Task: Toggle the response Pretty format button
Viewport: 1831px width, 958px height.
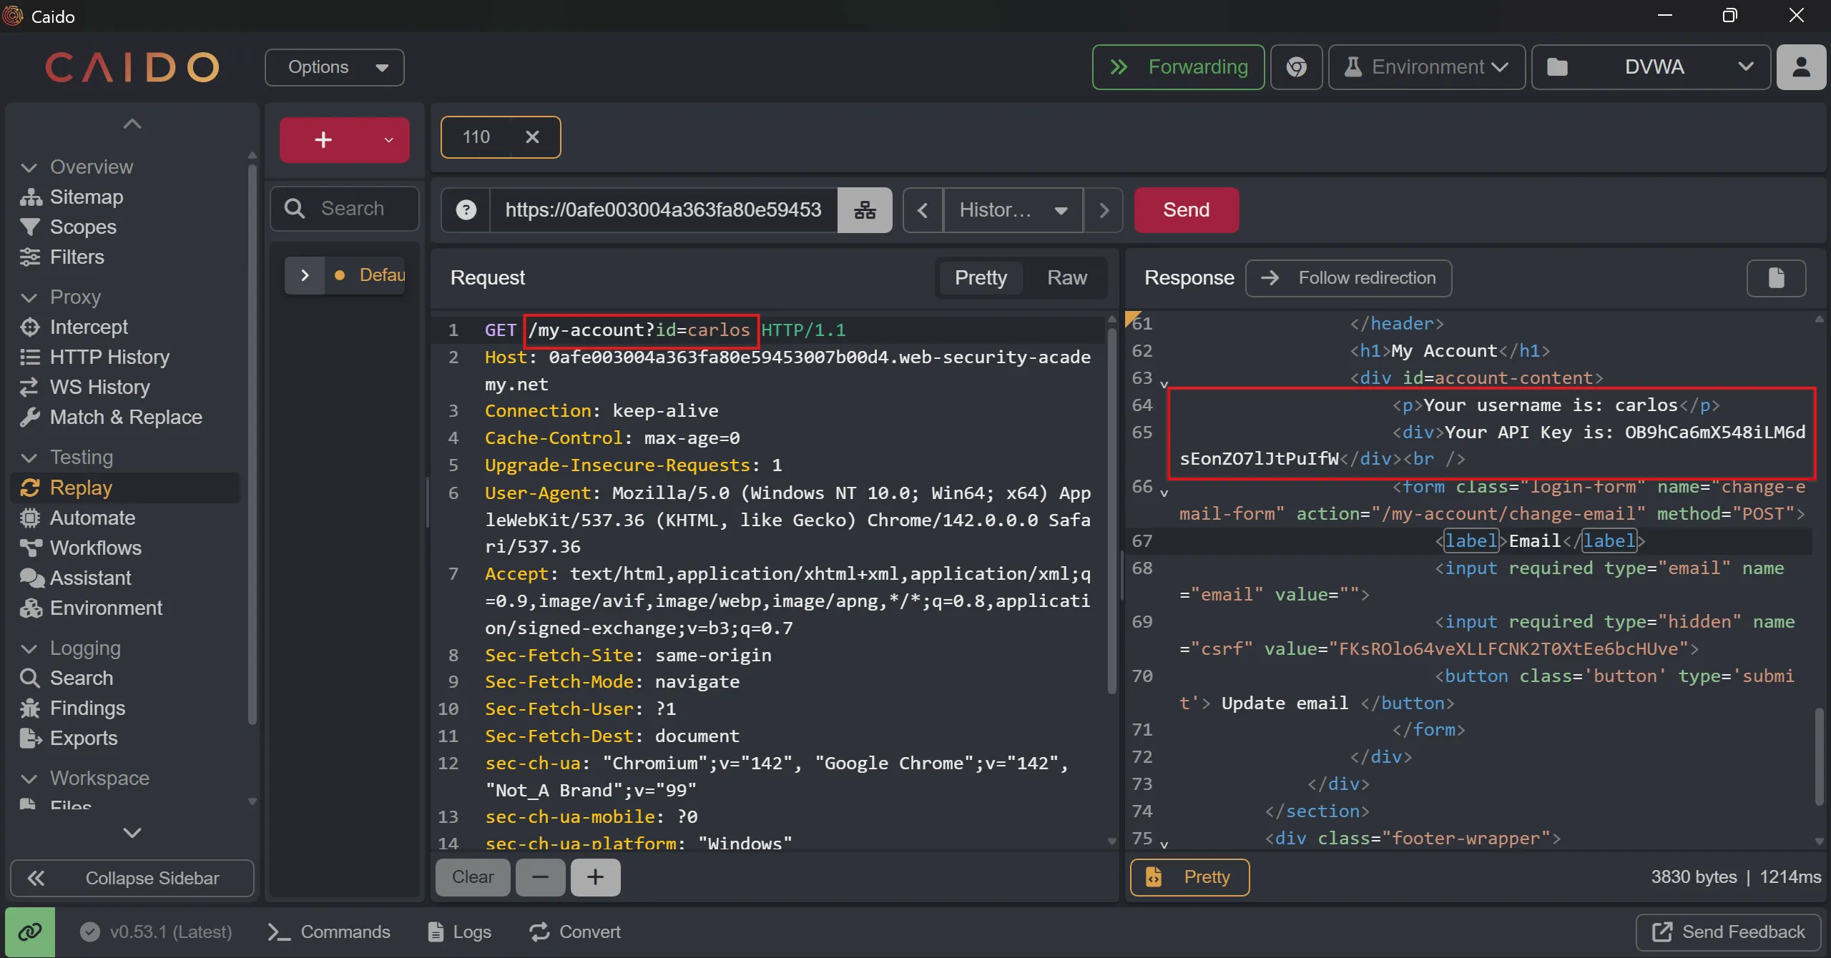Action: [1189, 877]
